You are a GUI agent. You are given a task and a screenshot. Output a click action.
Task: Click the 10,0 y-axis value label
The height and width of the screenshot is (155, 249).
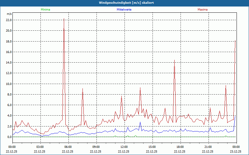[x=9, y=84]
